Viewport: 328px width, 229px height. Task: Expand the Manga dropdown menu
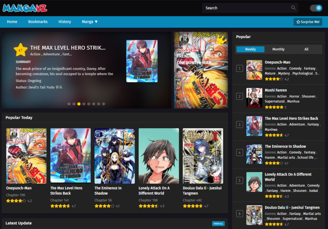(90, 22)
